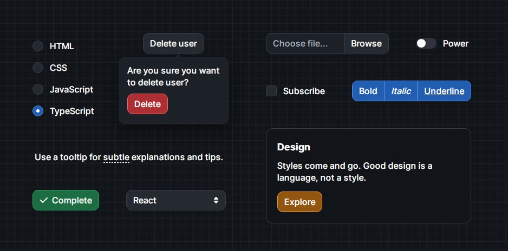Click the selected TypeScript radio button
This screenshot has height=251, width=508.
tap(38, 111)
